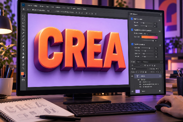The width and height of the screenshot is (183, 122).
Task: Switch to the Canales tab
Action: coord(139,62)
